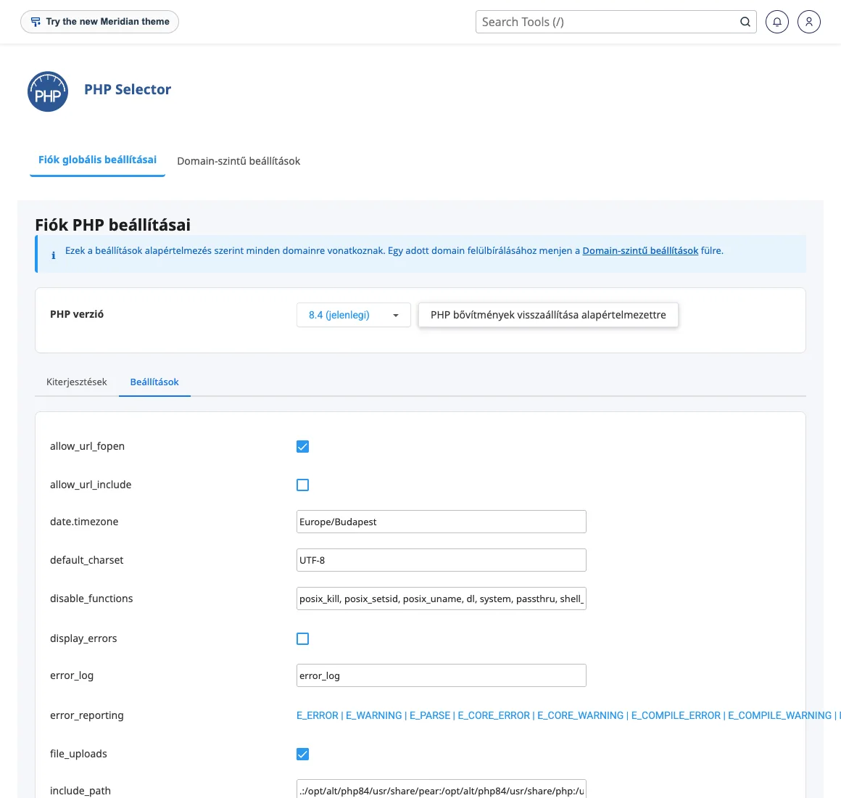Click the date.timezone input field
This screenshot has height=798, width=841.
(442, 522)
